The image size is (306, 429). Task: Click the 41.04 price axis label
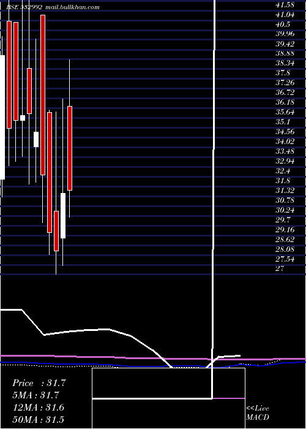tap(285, 15)
